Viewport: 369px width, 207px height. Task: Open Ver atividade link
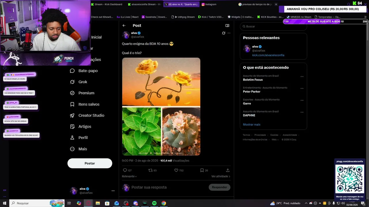click(221, 176)
